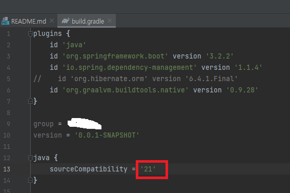Click the java keyword on line 12
This screenshot has width=290, height=193.
point(42,158)
